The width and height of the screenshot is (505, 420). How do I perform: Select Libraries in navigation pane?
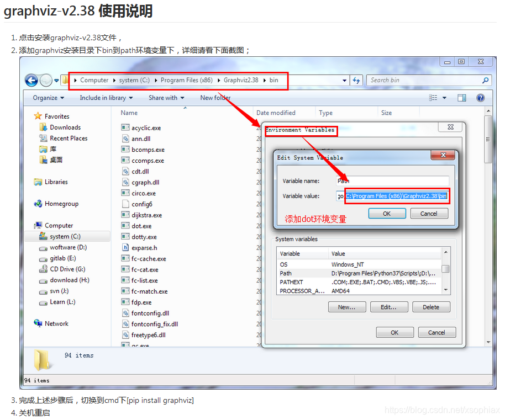pyautogui.click(x=51, y=182)
